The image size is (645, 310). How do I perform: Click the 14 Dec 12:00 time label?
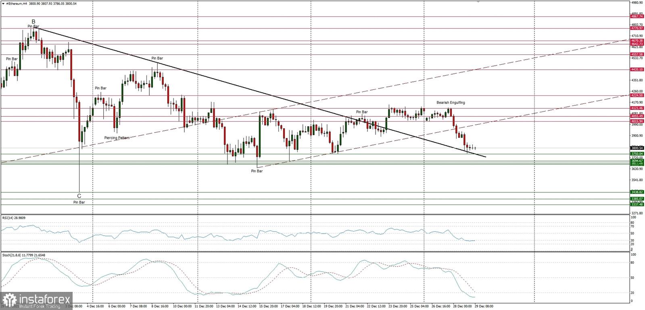(247, 306)
